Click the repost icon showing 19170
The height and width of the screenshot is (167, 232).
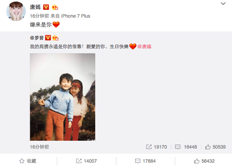pyautogui.click(x=149, y=147)
